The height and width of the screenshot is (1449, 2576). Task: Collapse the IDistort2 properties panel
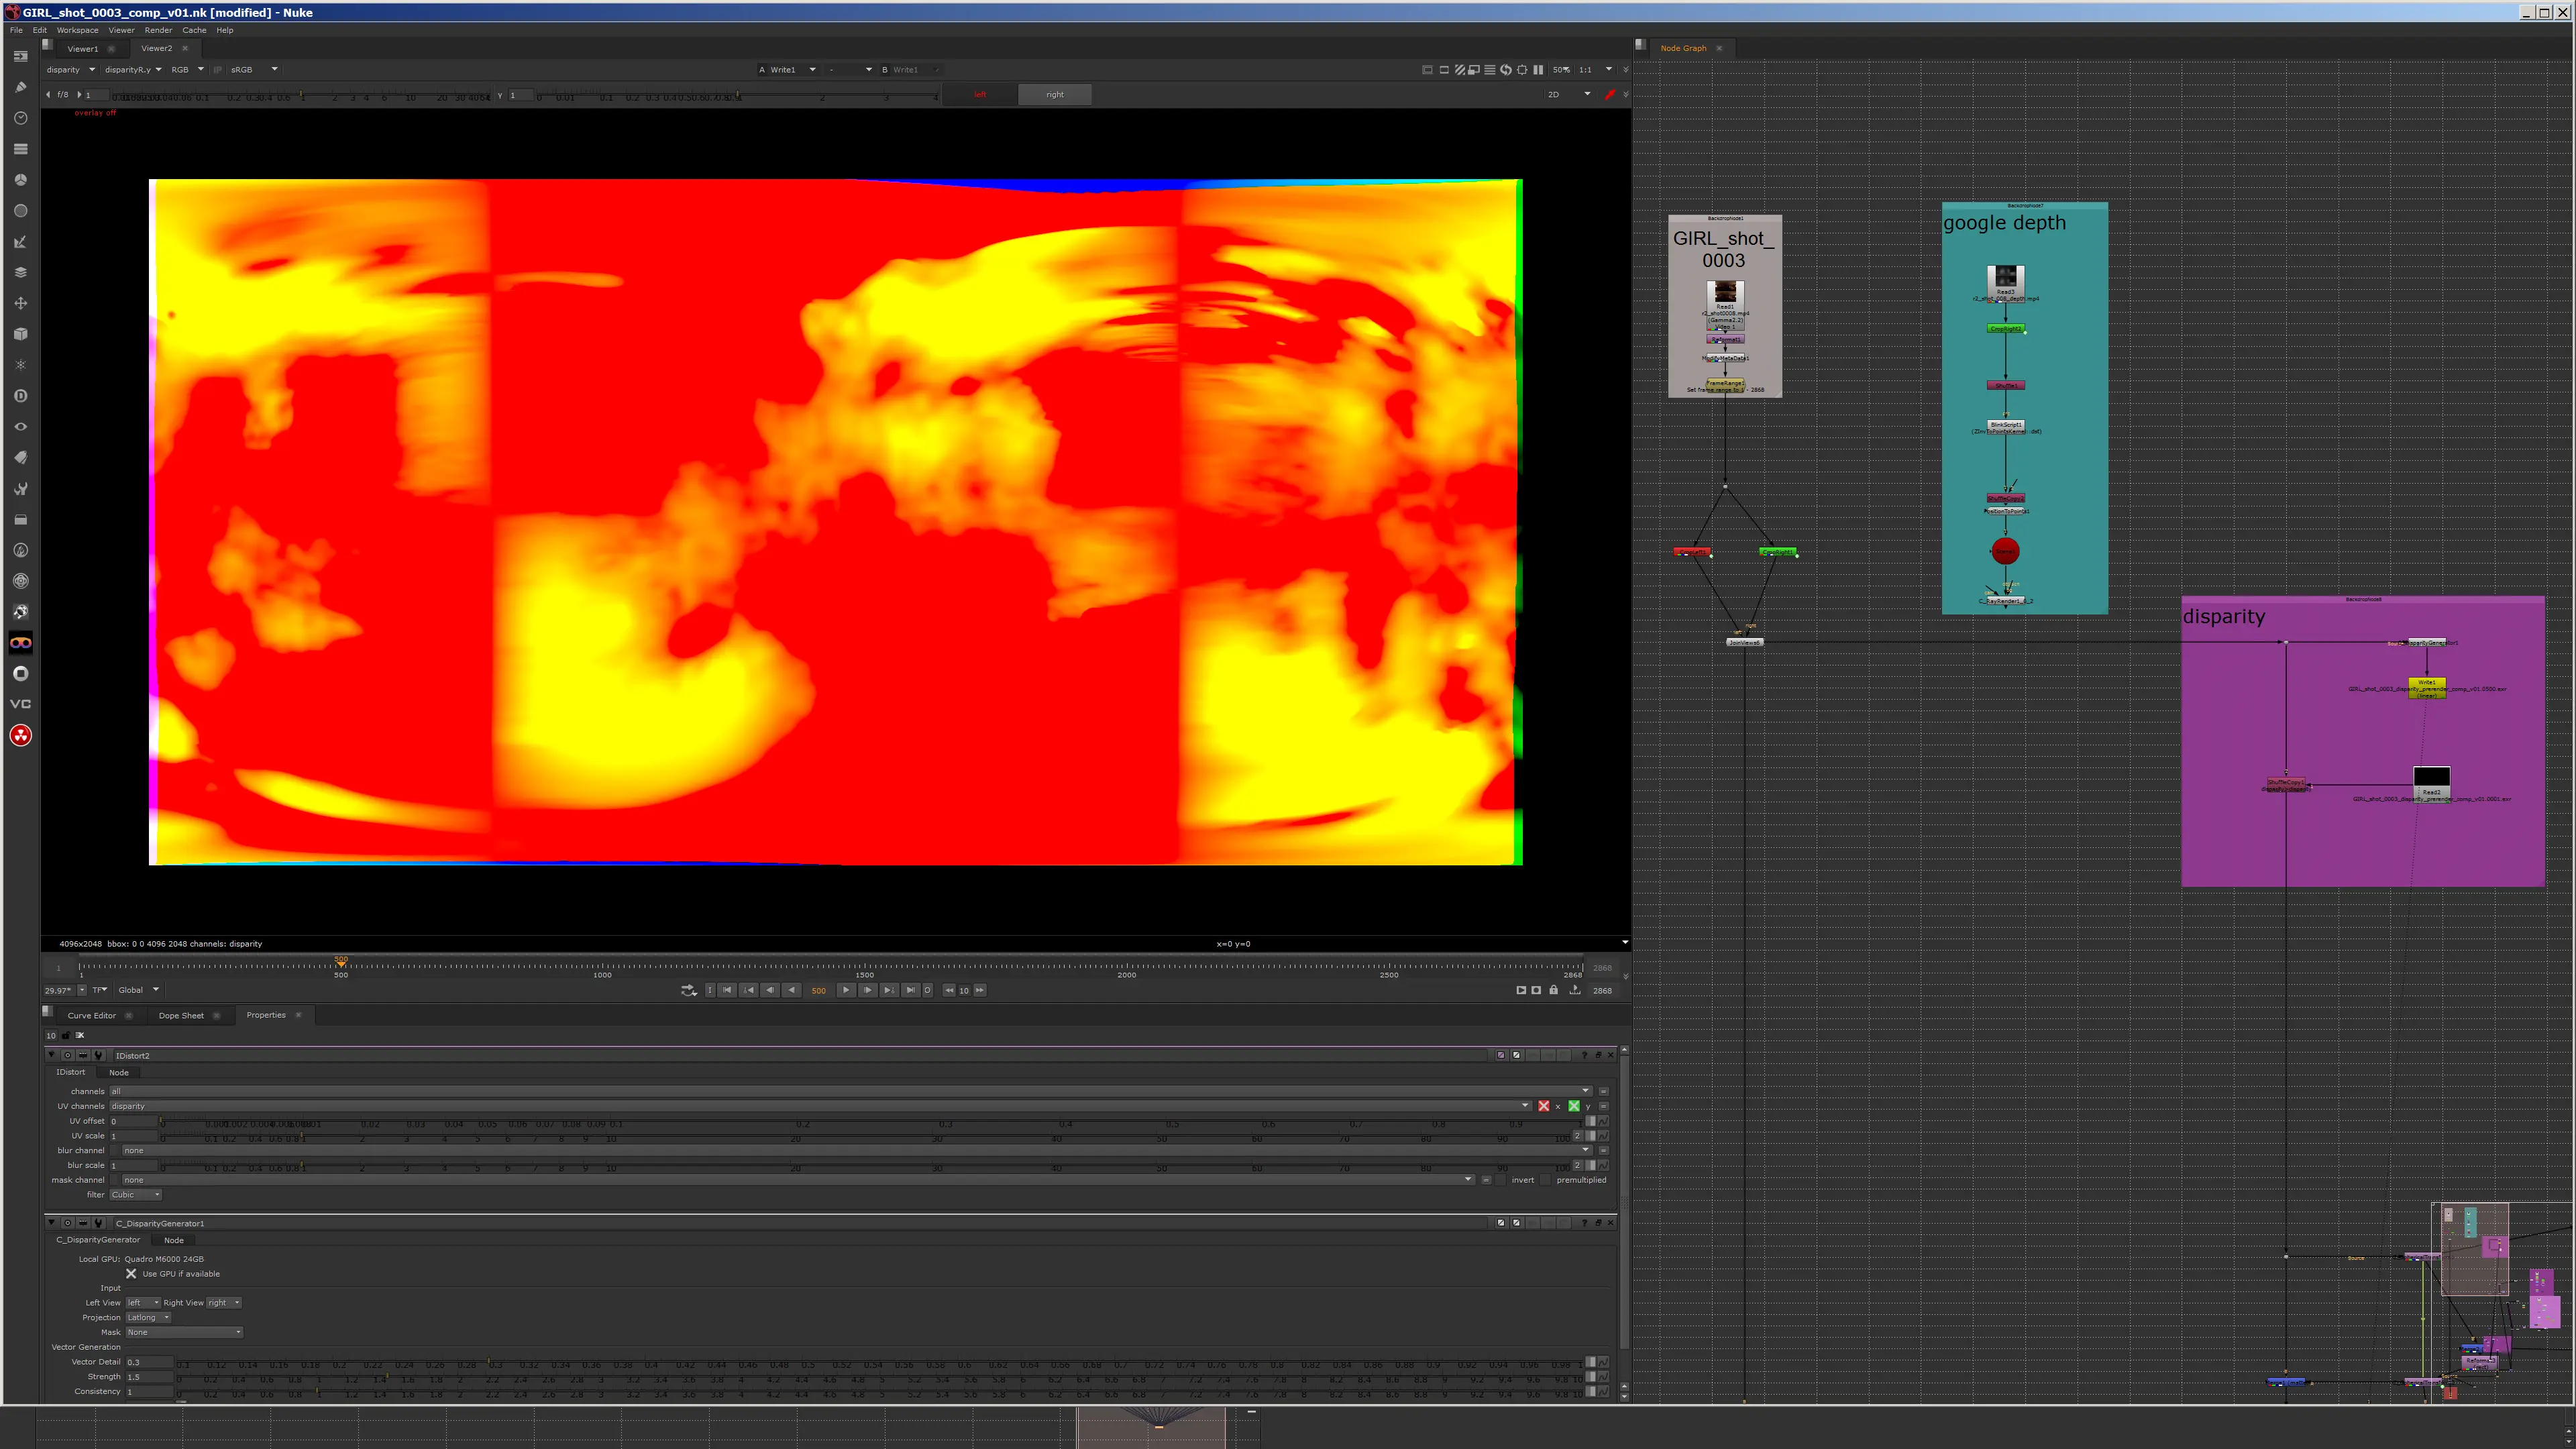click(52, 1055)
